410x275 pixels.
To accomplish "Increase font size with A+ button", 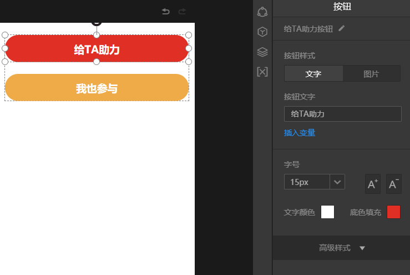I will [x=373, y=184].
